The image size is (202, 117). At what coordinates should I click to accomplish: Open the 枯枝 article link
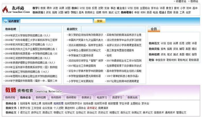(109, 56)
